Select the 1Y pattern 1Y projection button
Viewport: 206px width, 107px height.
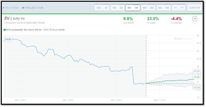click(179, 8)
